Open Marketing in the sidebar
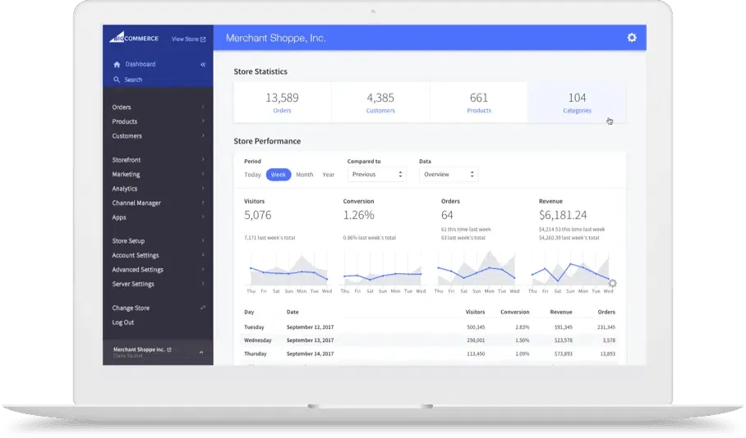The image size is (746, 438). tap(126, 175)
